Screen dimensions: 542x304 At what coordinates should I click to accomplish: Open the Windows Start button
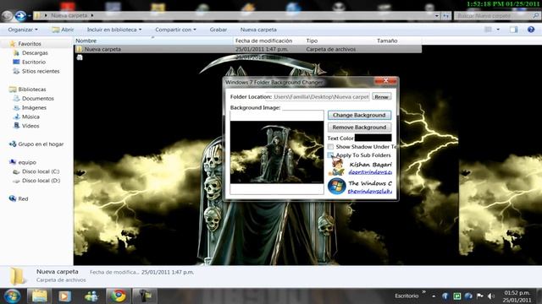pos(12,296)
